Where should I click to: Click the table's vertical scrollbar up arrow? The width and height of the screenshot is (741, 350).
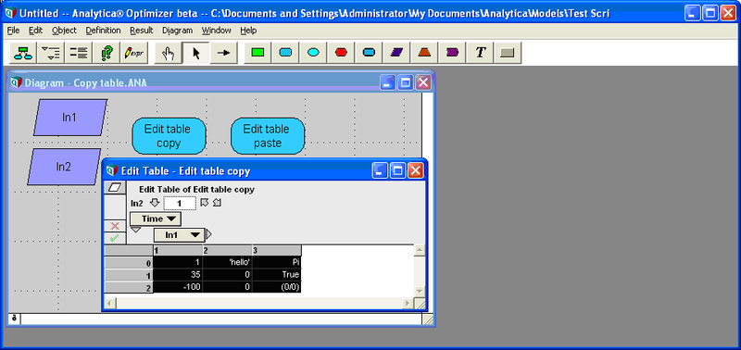(x=420, y=250)
